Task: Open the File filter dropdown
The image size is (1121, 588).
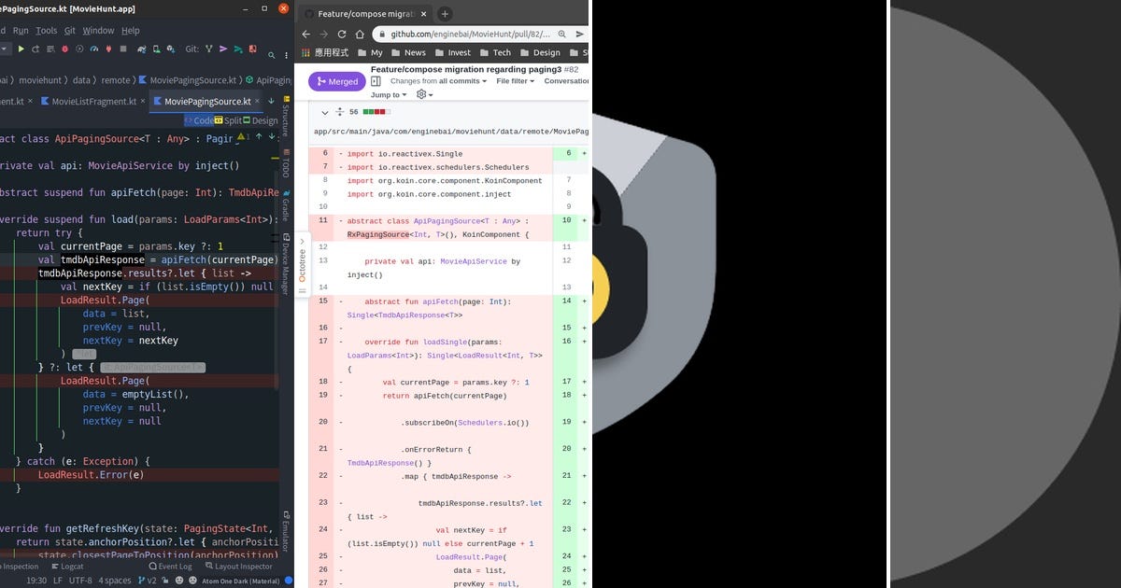Action: [514, 81]
